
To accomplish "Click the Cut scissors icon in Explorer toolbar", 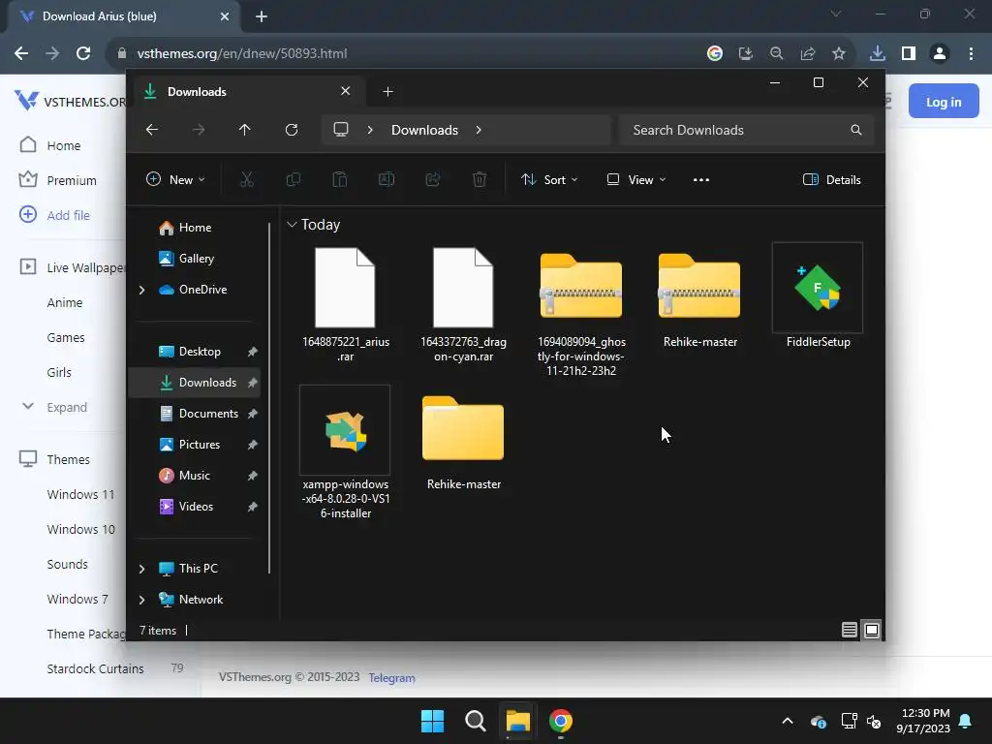I will [247, 179].
